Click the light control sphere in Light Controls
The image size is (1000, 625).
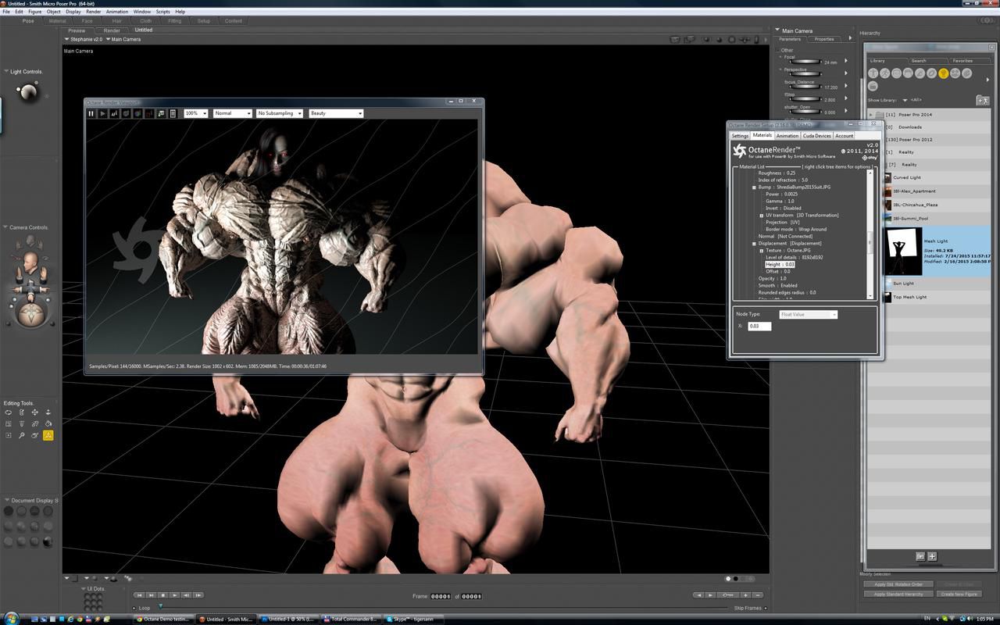pos(28,93)
